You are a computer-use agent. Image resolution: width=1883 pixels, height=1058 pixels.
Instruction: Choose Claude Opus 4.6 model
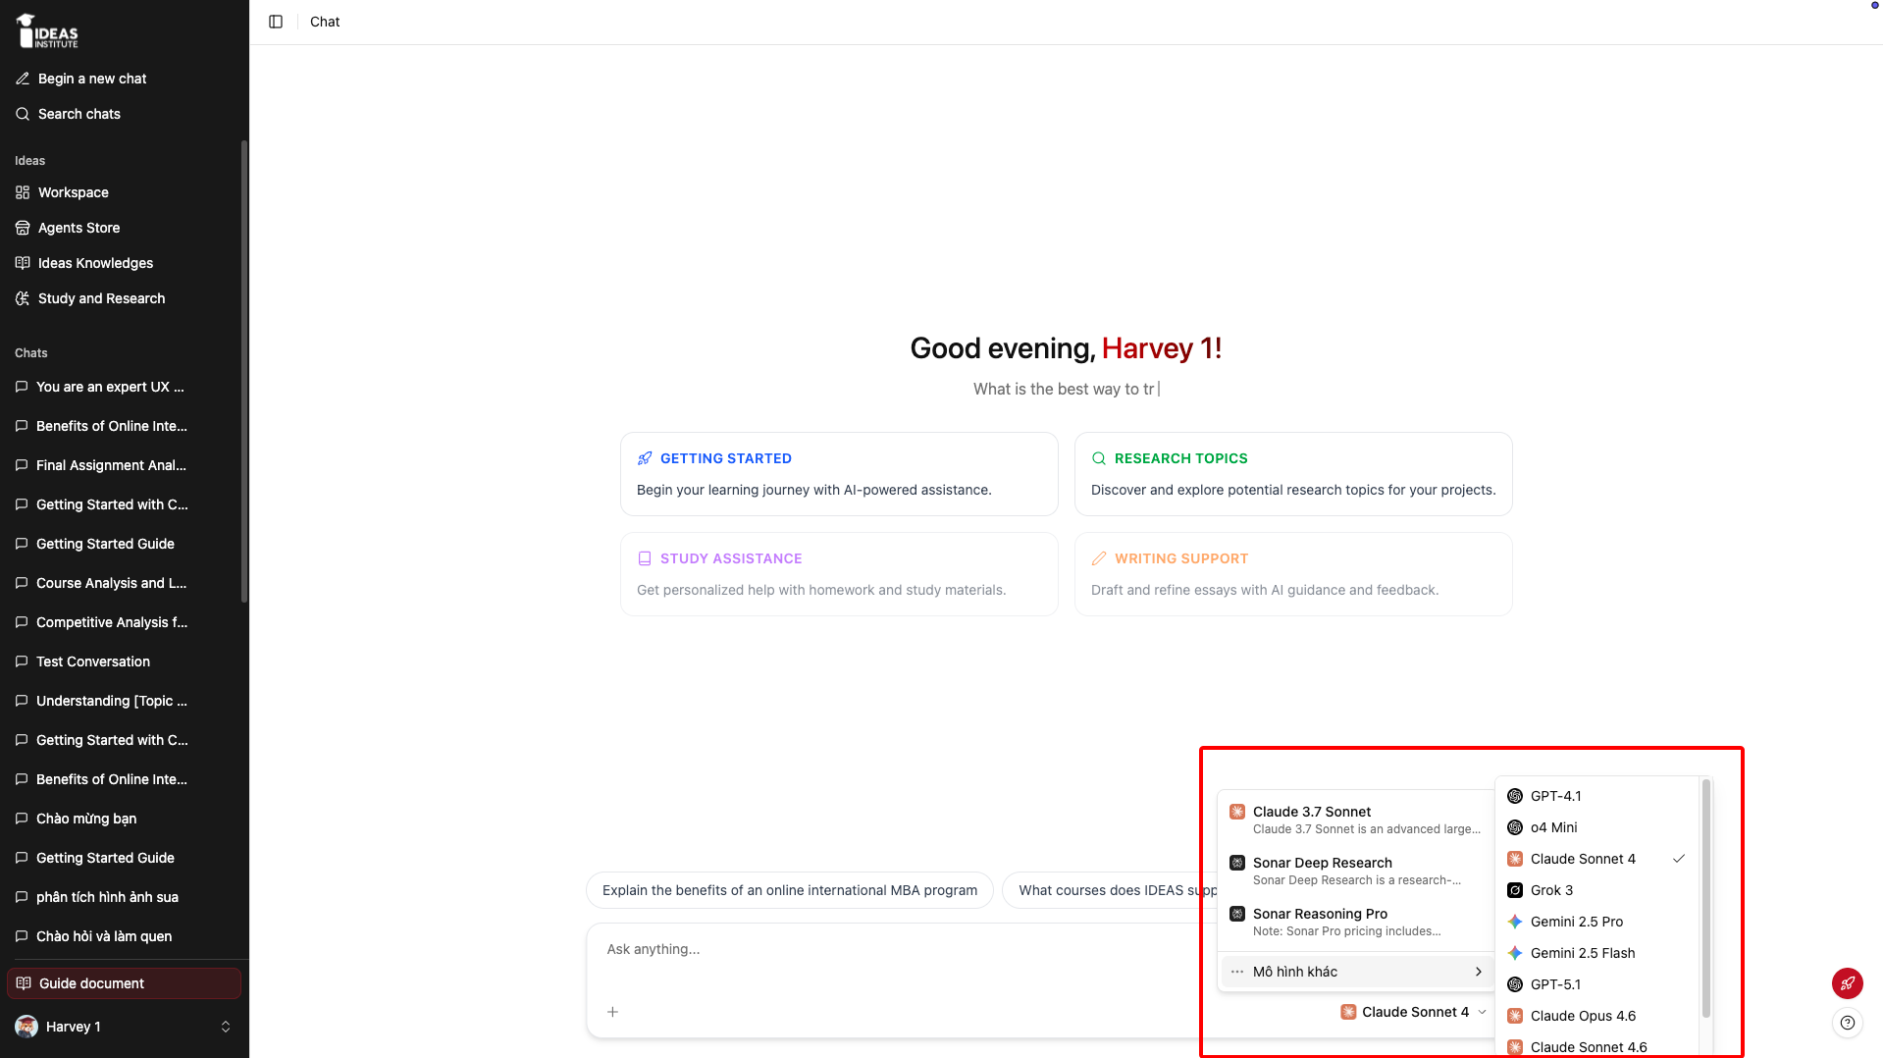[1597, 1016]
